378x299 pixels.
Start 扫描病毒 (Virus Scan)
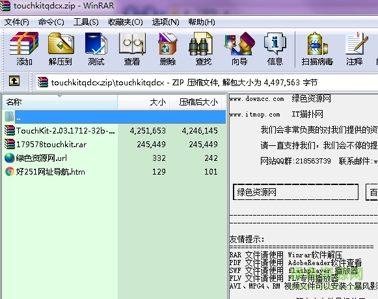pos(317,49)
